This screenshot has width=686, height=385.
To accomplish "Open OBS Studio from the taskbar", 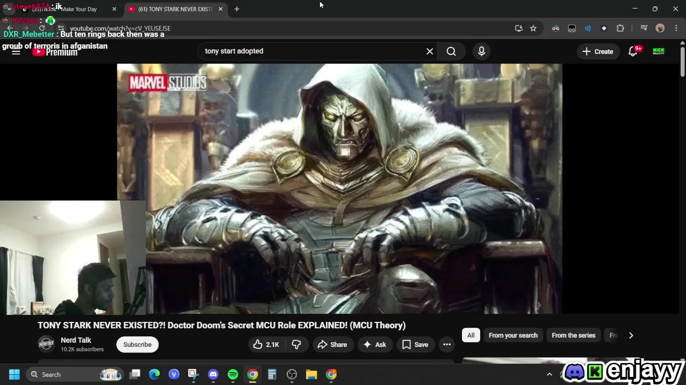I will (x=292, y=374).
